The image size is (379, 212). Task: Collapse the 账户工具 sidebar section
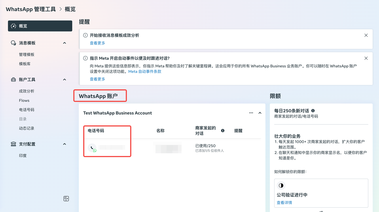tap(65, 80)
